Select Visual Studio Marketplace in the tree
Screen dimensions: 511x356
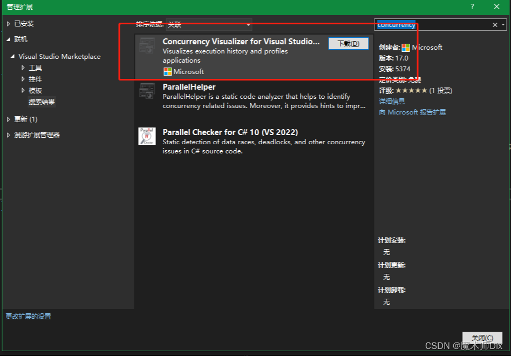click(x=59, y=56)
